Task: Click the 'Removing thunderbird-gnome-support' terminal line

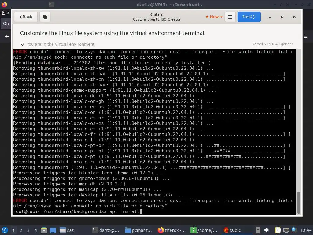Action: point(115,90)
